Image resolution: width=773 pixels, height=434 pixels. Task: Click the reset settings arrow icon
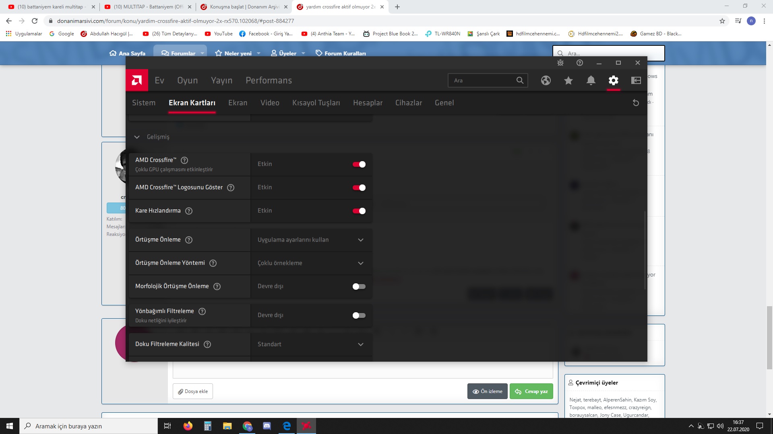(636, 103)
